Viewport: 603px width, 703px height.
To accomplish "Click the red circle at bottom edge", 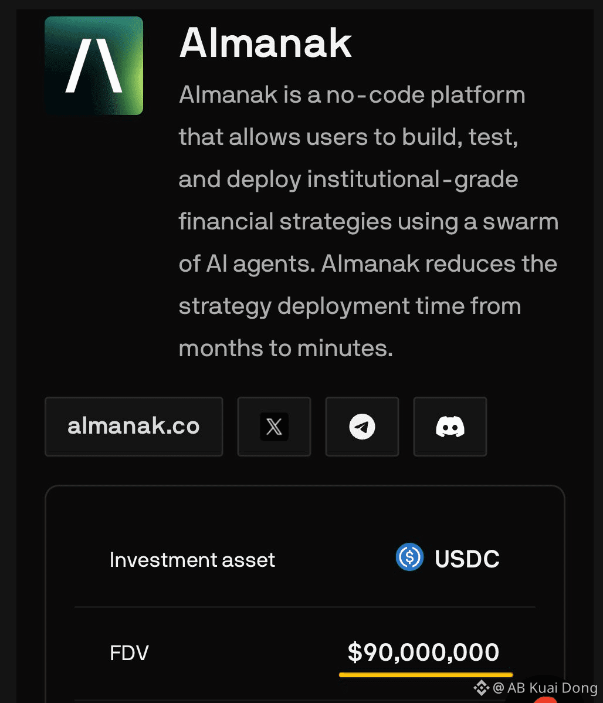I will coord(546,699).
